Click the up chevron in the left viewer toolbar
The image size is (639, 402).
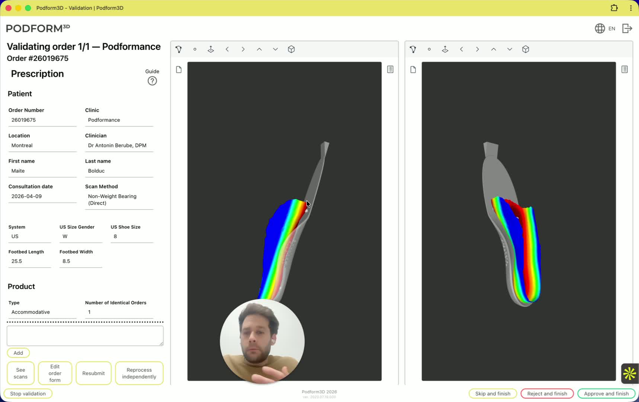tap(259, 49)
